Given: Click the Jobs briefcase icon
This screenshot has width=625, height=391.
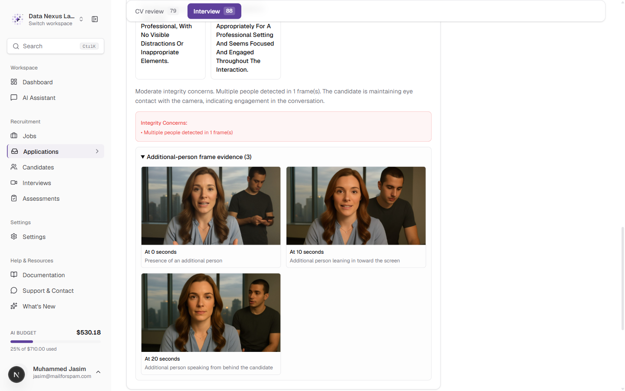Looking at the screenshot, I should tap(14, 136).
